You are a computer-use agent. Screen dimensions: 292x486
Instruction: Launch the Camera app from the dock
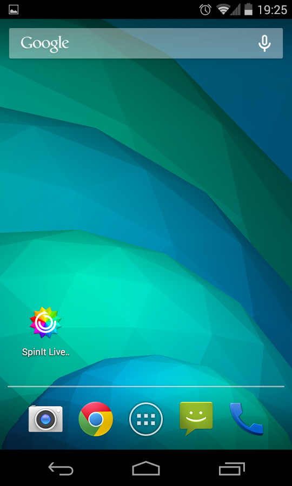tap(45, 418)
